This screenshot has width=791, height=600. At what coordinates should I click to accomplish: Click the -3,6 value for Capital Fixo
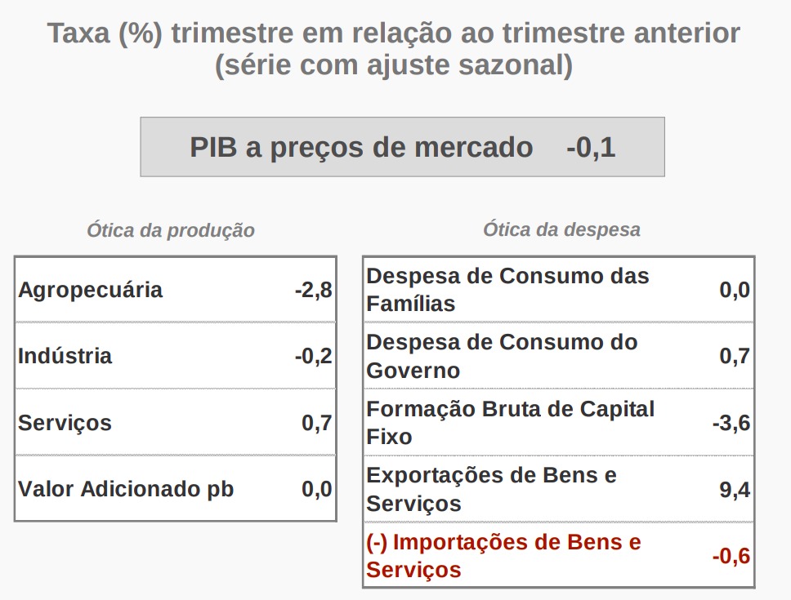click(731, 423)
